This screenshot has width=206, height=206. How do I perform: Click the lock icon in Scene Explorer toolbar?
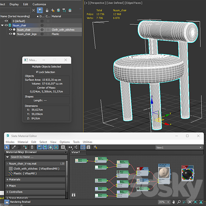click(x=47, y=10)
